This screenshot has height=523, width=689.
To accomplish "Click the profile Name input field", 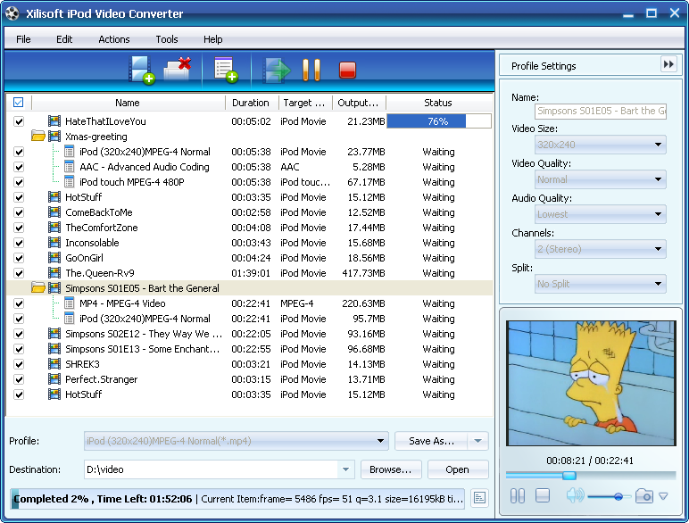I will (x=601, y=111).
